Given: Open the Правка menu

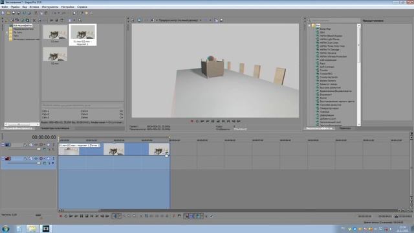Looking at the screenshot, I should [15, 7].
